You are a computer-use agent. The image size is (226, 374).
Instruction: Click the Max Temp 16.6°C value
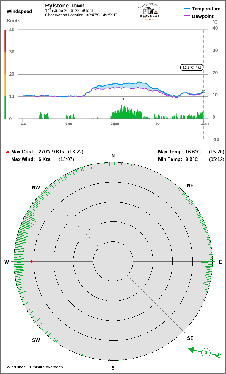pos(193,152)
